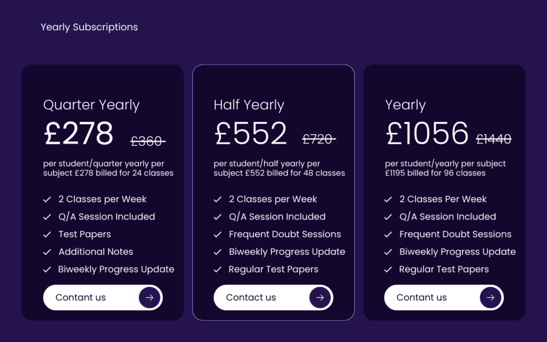Select the Half Yearly plan title
This screenshot has height=342, width=547.
(x=249, y=105)
